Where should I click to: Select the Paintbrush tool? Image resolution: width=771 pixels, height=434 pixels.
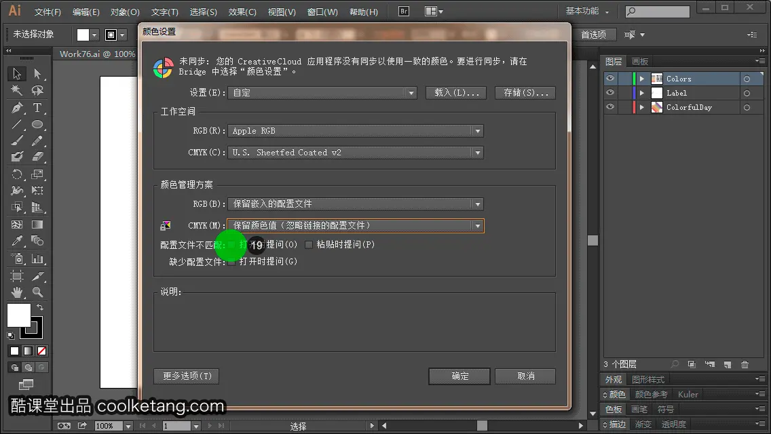point(17,140)
